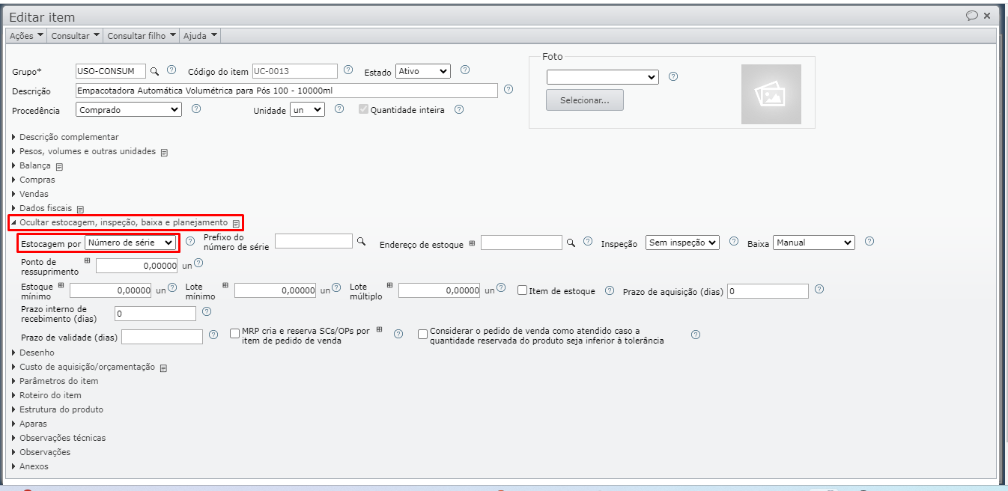Click search icon for Prefixo do número de série
Viewport: 1008px width, 491px height.
click(360, 241)
